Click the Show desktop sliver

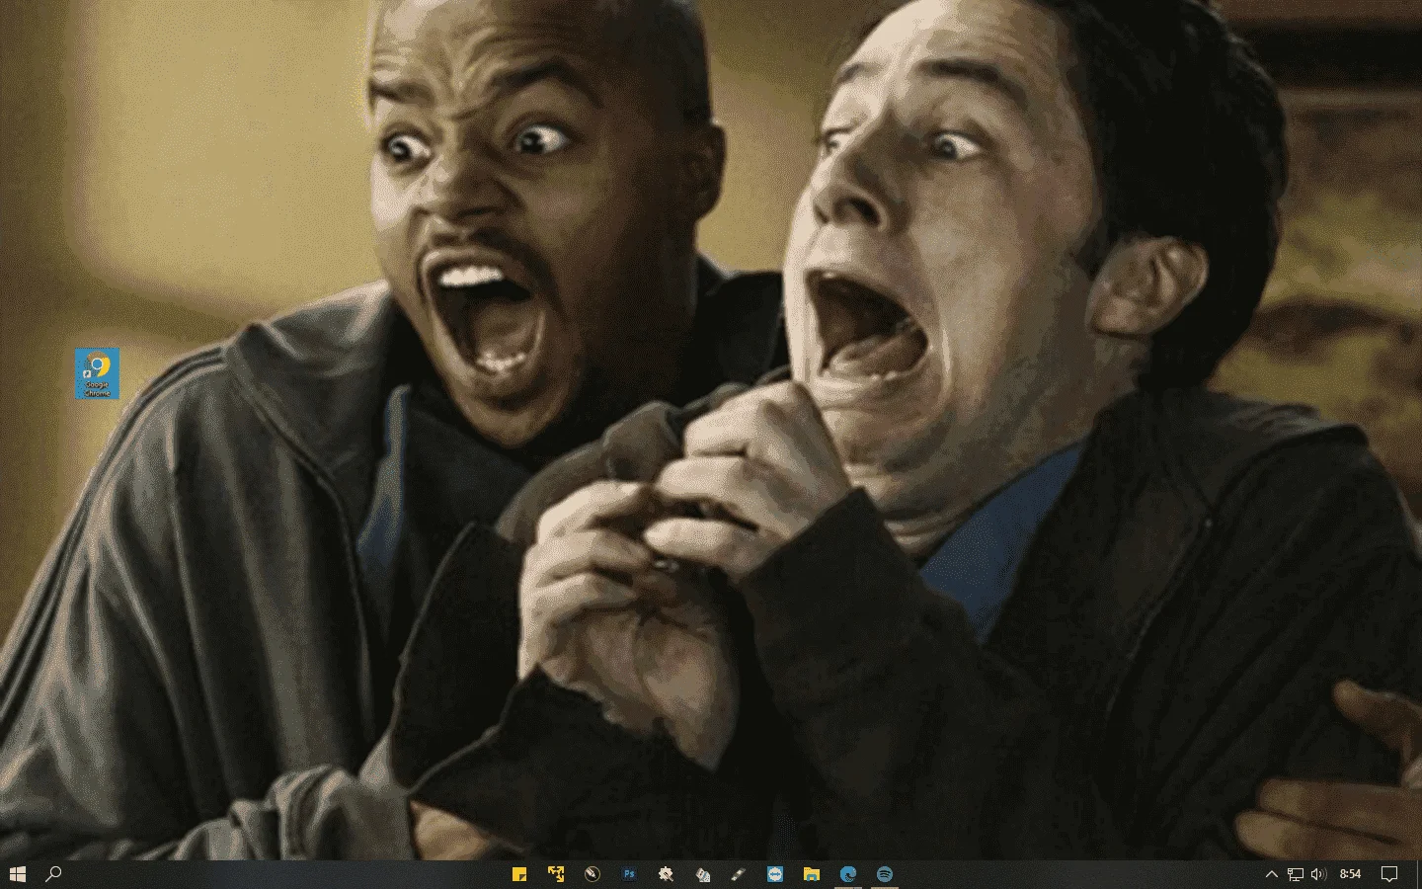pyautogui.click(x=1419, y=874)
